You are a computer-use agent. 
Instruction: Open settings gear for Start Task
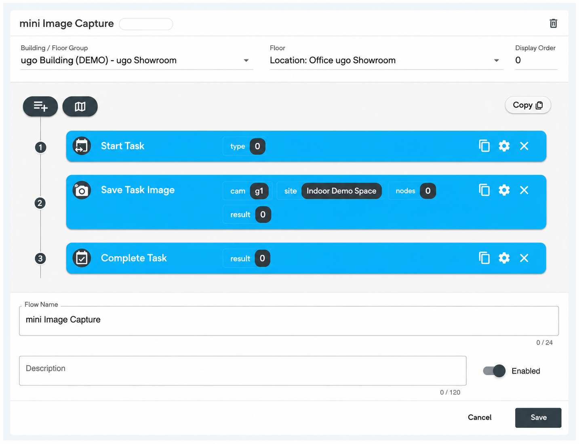(504, 146)
